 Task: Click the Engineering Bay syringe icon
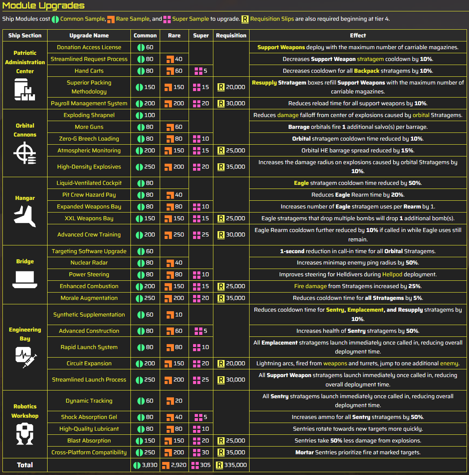[26, 358]
